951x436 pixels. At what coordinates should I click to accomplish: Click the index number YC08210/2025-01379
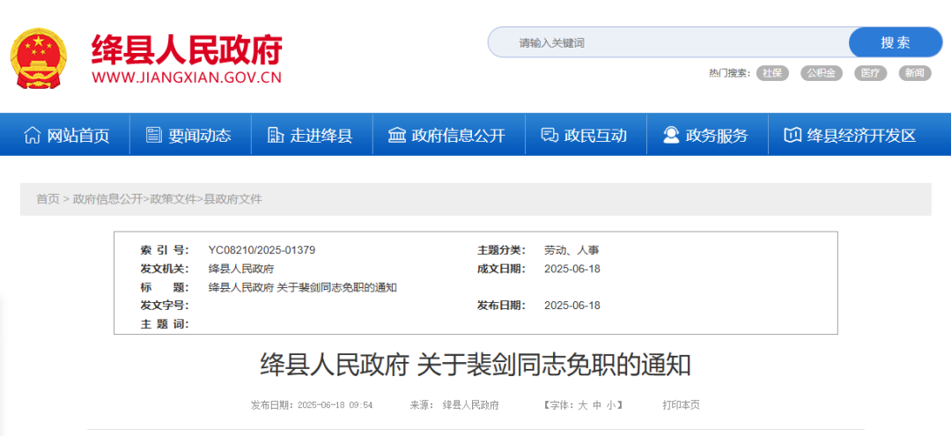262,250
